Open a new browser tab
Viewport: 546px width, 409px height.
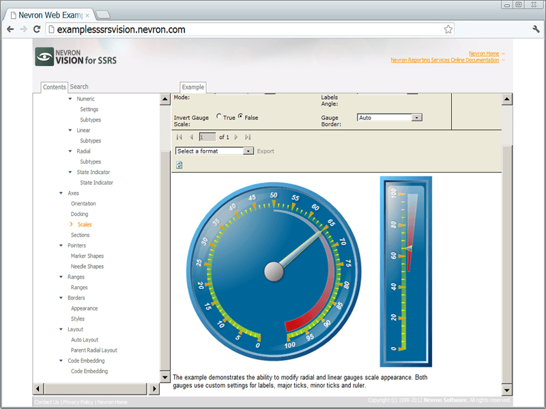click(x=103, y=14)
